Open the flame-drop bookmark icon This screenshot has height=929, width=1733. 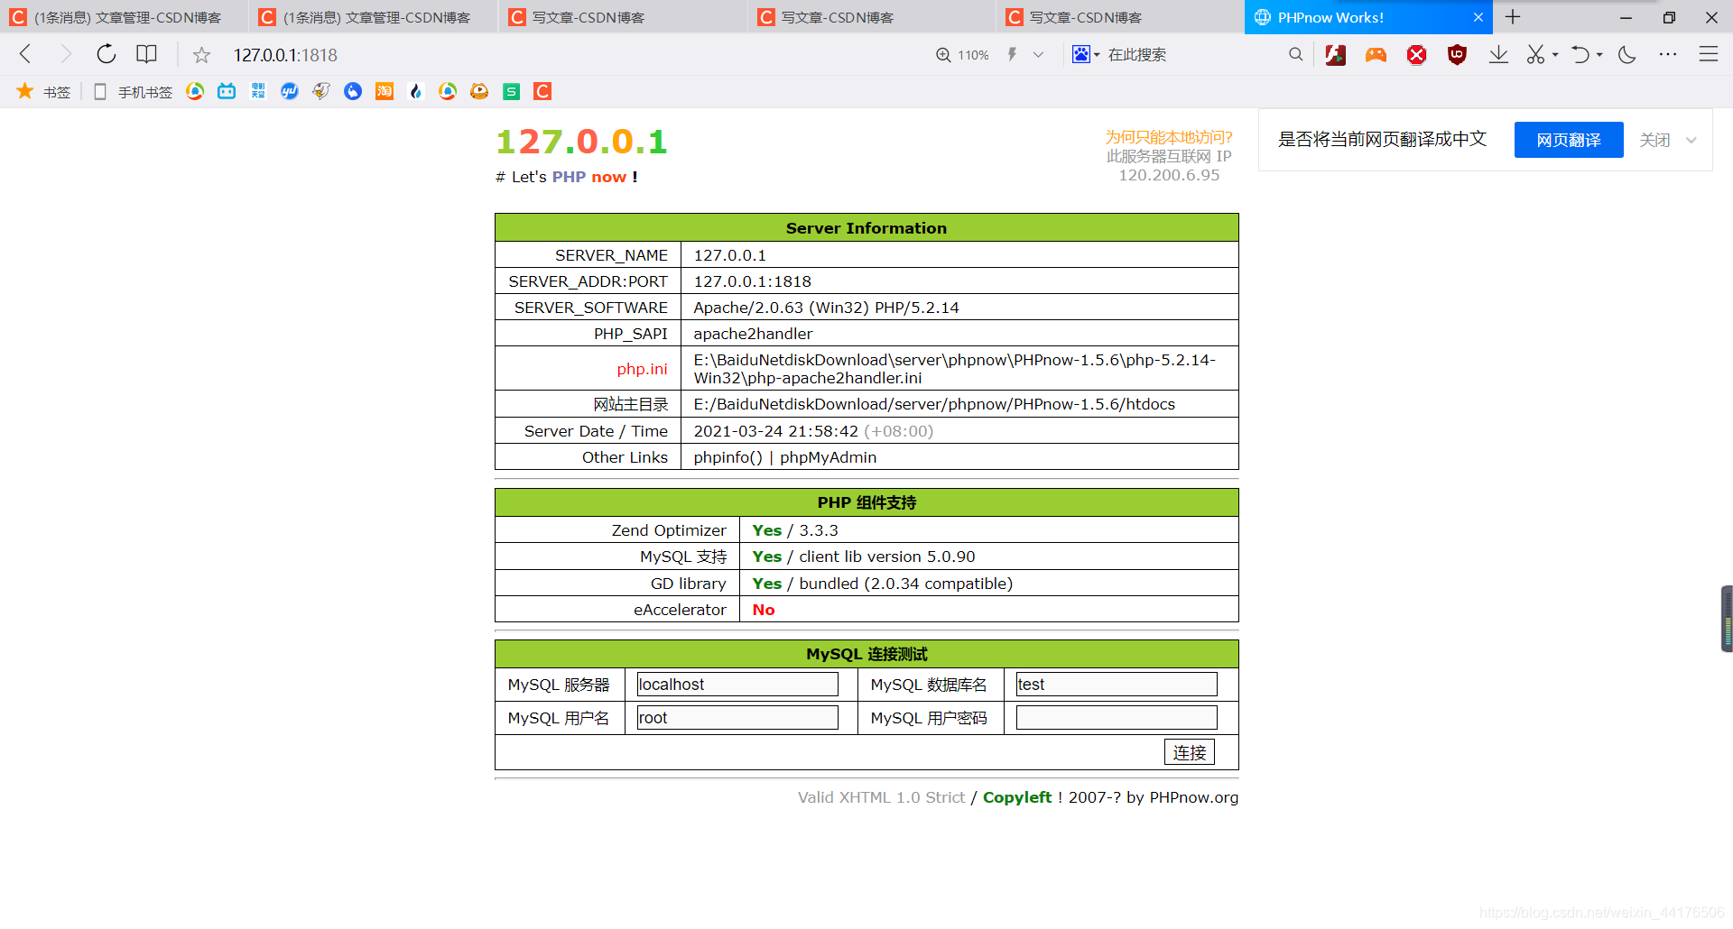coord(416,91)
